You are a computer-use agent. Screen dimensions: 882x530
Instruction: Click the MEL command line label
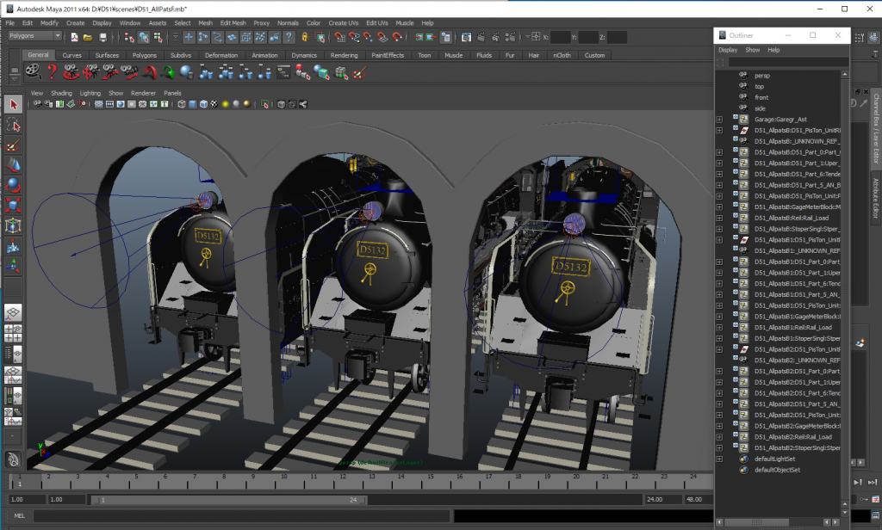pos(19,515)
